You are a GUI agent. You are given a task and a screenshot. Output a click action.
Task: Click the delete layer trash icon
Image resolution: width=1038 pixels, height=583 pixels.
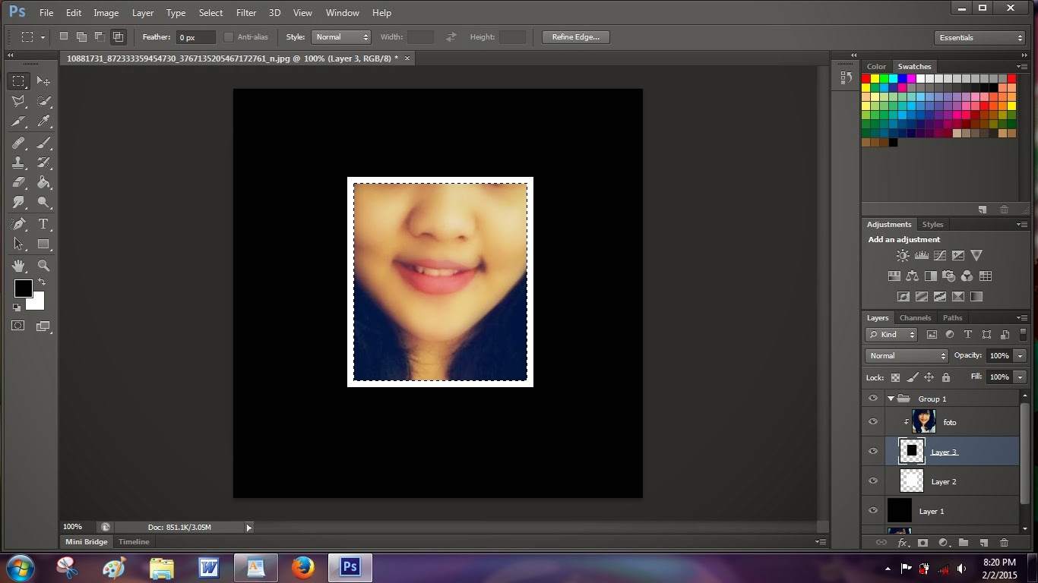click(x=1004, y=543)
